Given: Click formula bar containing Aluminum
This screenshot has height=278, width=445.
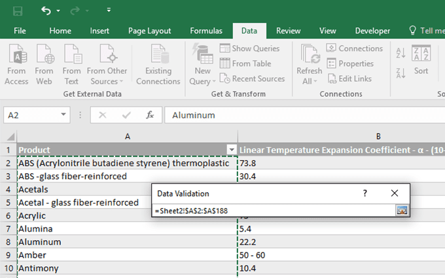Looking at the screenshot, I should [305, 115].
